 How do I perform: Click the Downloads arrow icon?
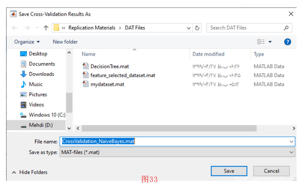[x=23, y=74]
